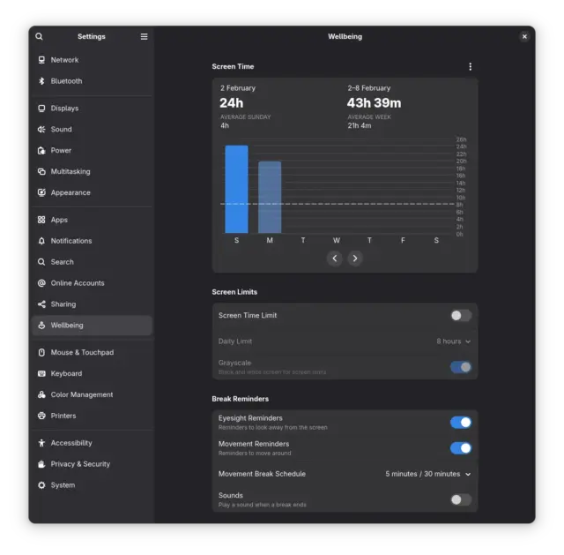Image resolution: width=564 pixels, height=555 pixels.
Task: Click the F day label under chart
Action: point(403,240)
